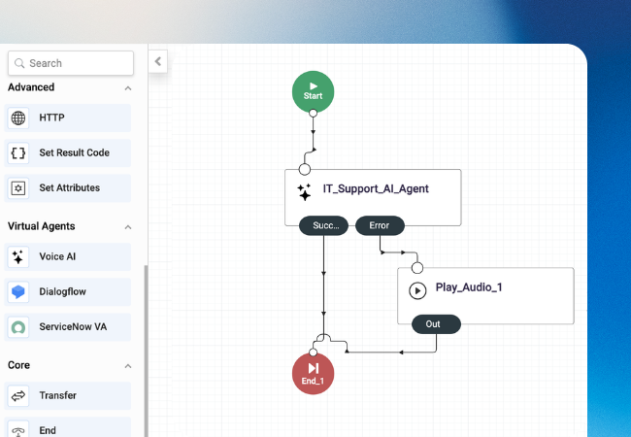The height and width of the screenshot is (437, 631).
Task: Select the Dialogflow label
Action: pos(62,291)
